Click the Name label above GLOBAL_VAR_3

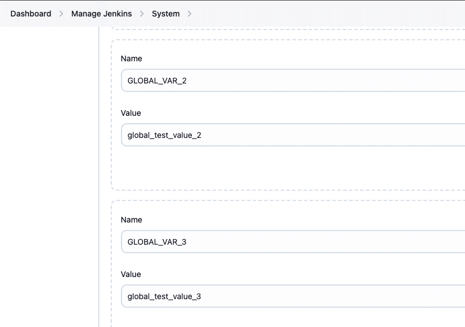pos(131,220)
